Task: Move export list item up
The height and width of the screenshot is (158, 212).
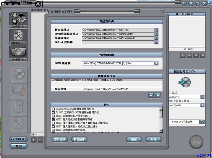Action: click(196, 55)
